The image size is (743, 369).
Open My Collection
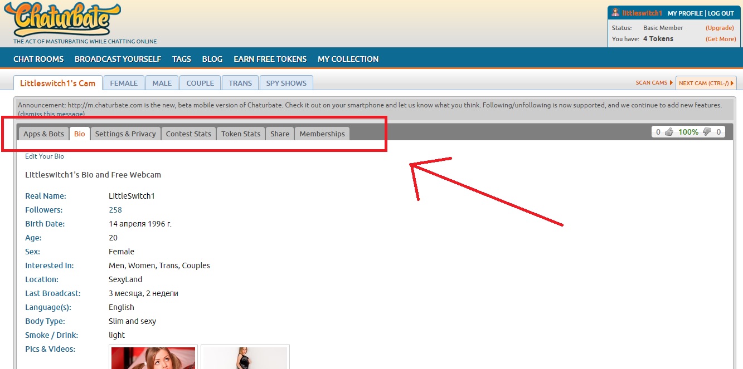pos(348,59)
